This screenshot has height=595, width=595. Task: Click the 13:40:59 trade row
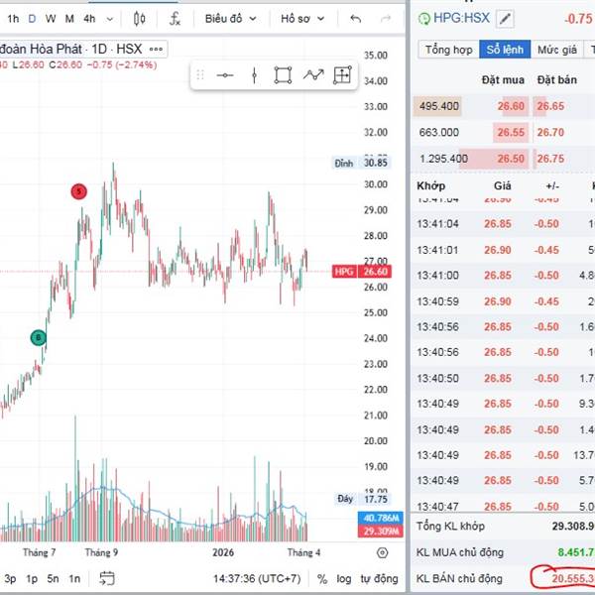503,301
